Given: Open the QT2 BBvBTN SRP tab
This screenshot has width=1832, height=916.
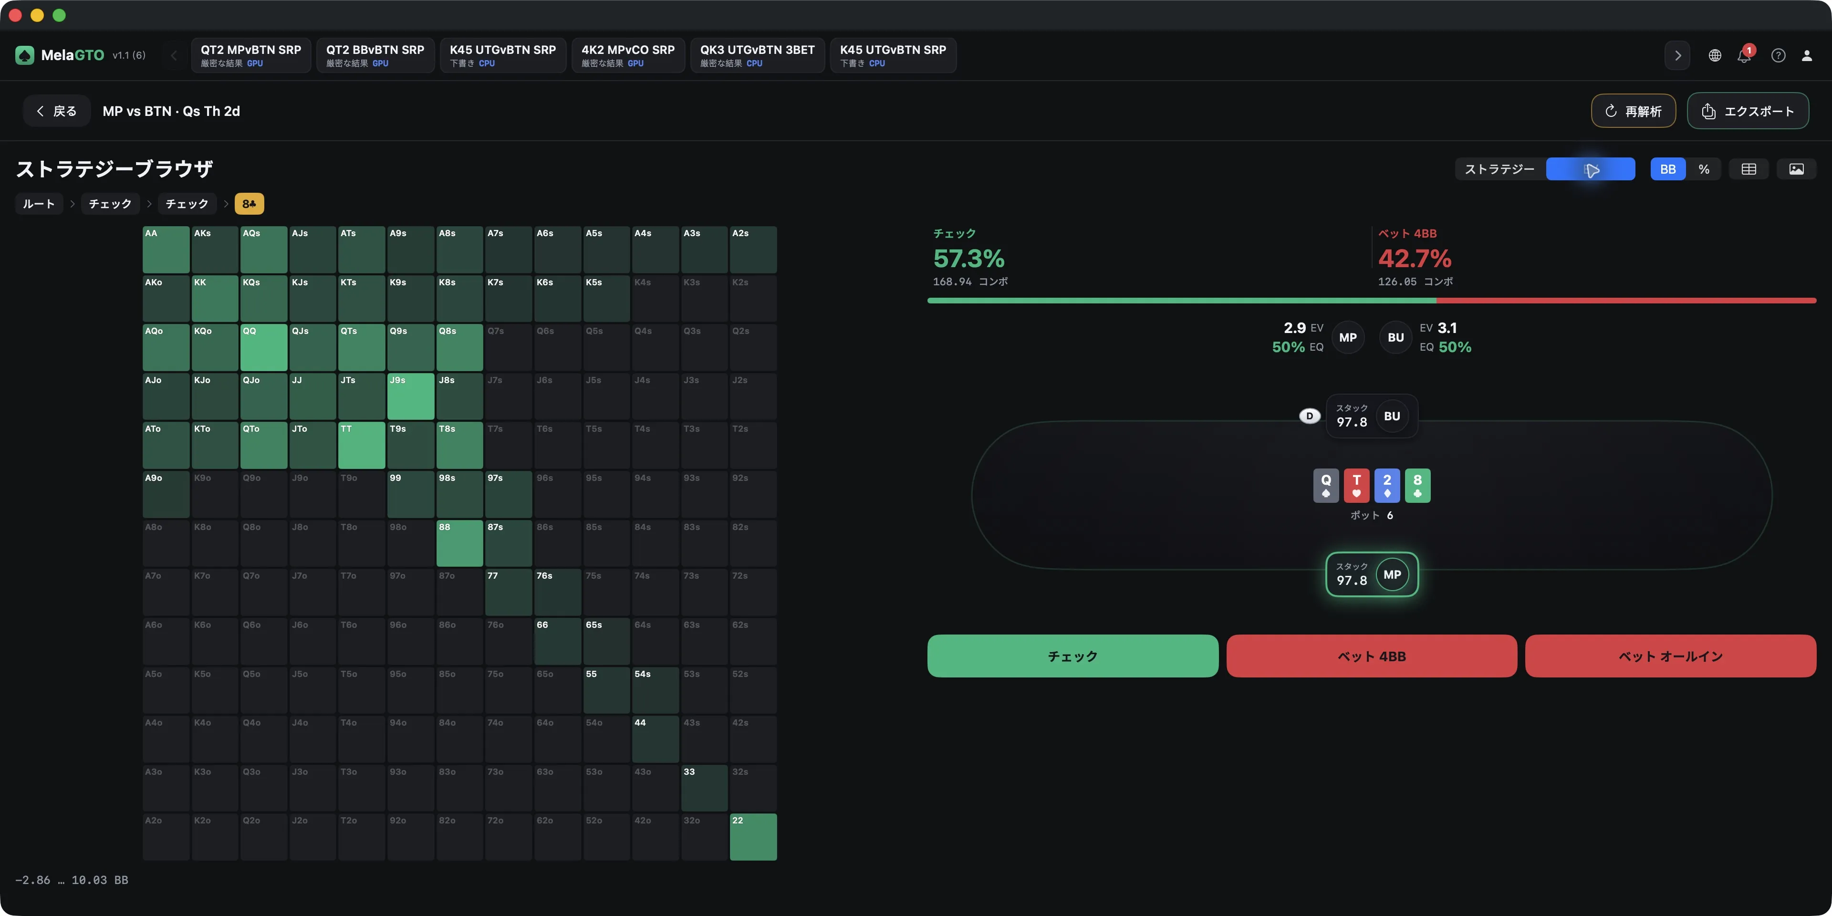Looking at the screenshot, I should (x=375, y=55).
